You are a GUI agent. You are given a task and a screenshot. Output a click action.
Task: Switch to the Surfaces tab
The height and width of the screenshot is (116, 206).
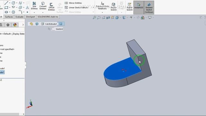click(x=9, y=17)
